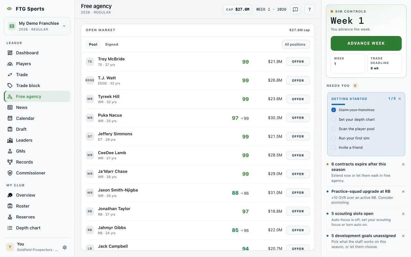Click Offer for T.J. Watt
411x257 pixels.
pyautogui.click(x=298, y=80)
